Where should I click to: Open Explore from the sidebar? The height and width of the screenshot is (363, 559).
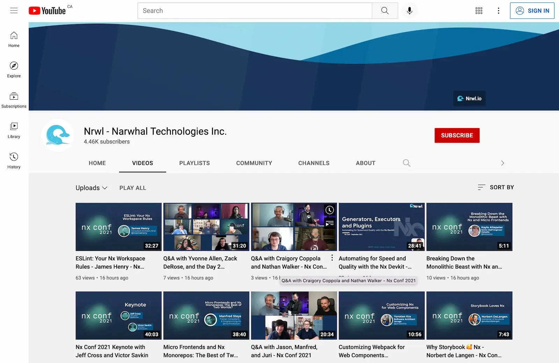pyautogui.click(x=14, y=70)
